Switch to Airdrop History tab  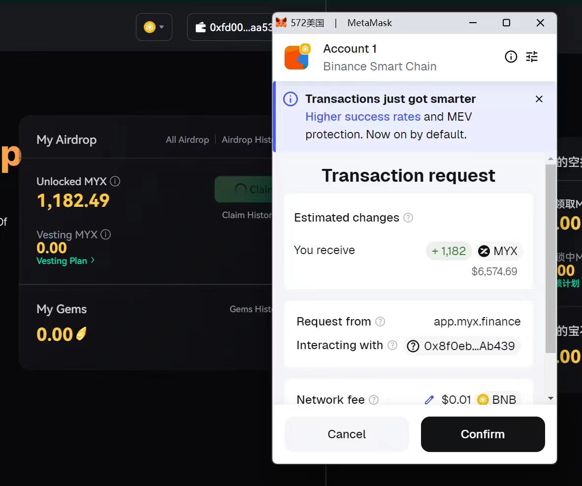(247, 140)
